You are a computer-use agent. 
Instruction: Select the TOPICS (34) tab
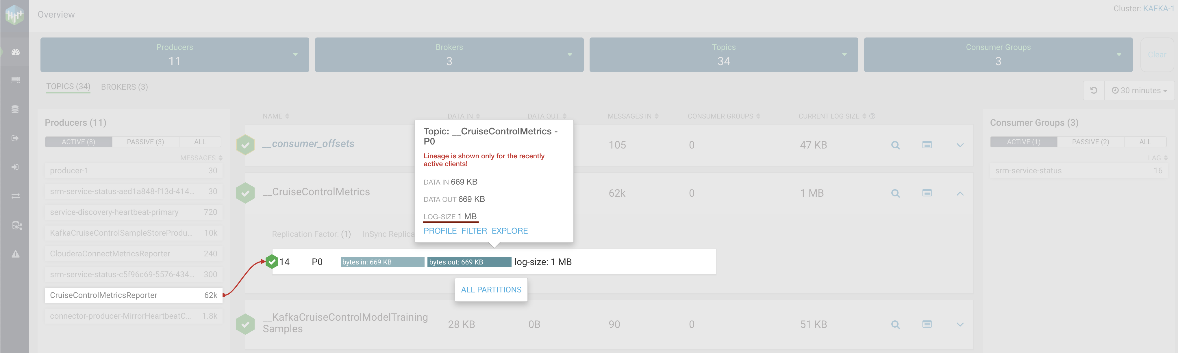tap(68, 86)
